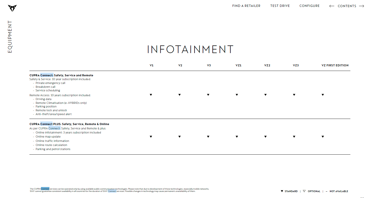This screenshot has height=198, width=367.
Task: Click the CUPRA logo in top-left corner
Action: 12,8
